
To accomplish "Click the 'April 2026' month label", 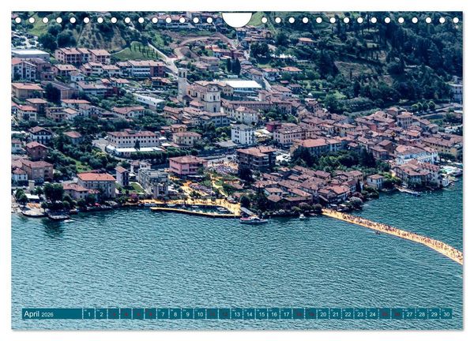I will point(39,314).
